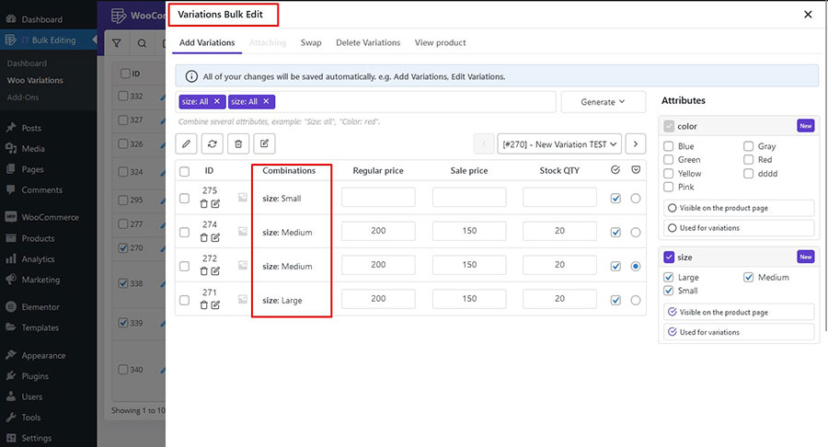
Task: Uncheck the Medium size attribute
Action: point(748,277)
